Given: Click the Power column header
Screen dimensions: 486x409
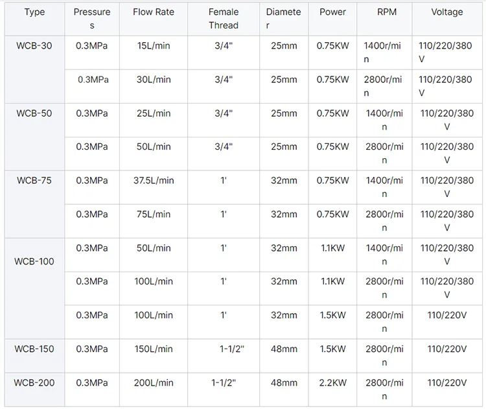Looking at the screenshot, I should coord(332,19).
